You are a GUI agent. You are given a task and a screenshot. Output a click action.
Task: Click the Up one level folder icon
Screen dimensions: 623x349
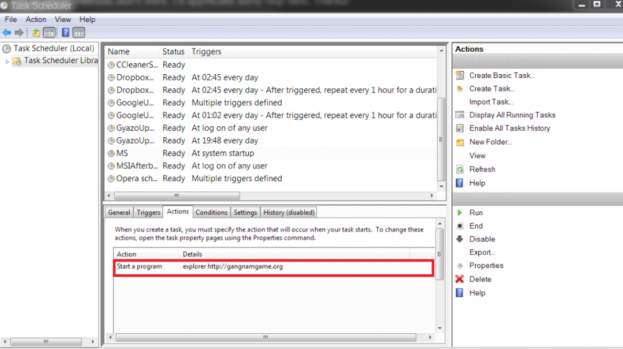pos(37,33)
